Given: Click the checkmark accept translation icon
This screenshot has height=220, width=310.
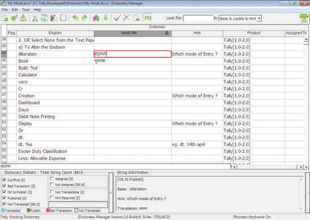Looking at the screenshot, I should 117,18.
